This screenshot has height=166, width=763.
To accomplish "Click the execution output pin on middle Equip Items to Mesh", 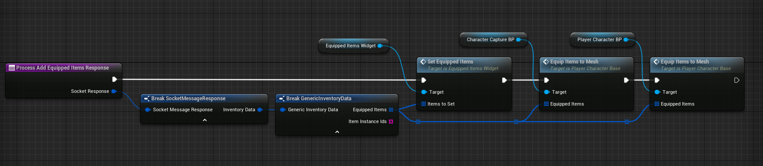I will tap(626, 80).
